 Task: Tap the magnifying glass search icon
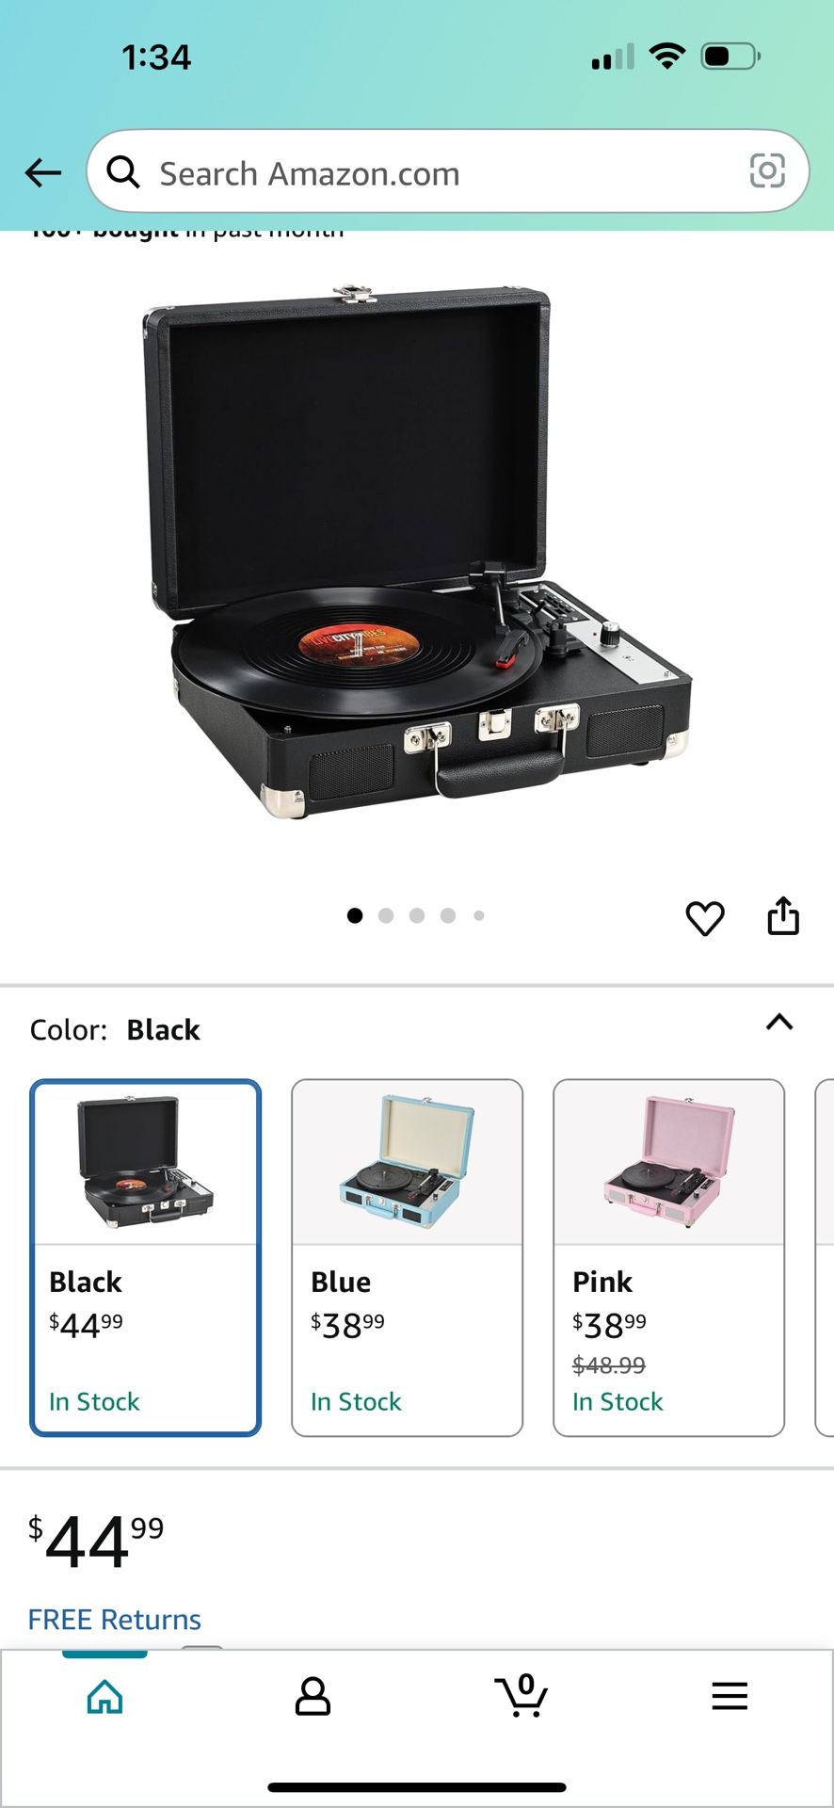point(123,172)
